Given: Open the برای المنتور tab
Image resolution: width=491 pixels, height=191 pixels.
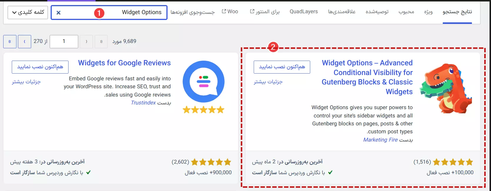Looking at the screenshot, I should tap(265, 12).
